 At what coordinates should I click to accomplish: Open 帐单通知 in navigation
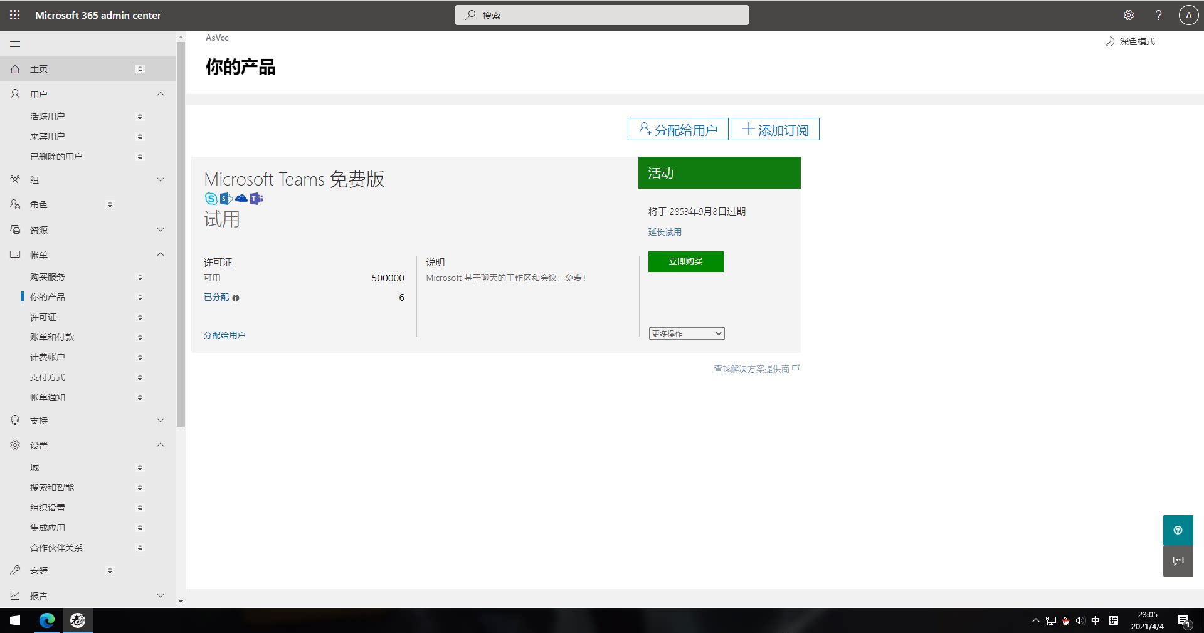tap(48, 397)
